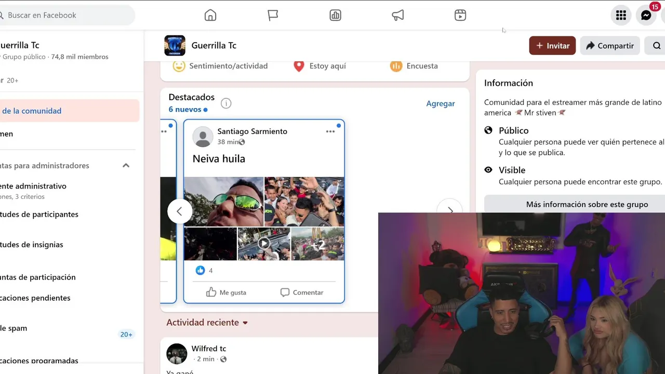Image resolution: width=665 pixels, height=374 pixels.
Task: Open the Facebook Home icon
Action: click(x=210, y=15)
